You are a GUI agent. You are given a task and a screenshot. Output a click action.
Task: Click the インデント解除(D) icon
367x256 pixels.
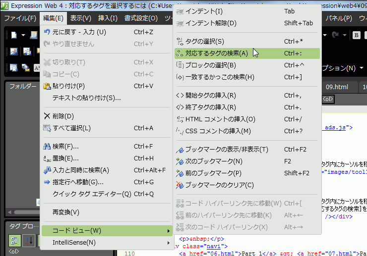180,23
